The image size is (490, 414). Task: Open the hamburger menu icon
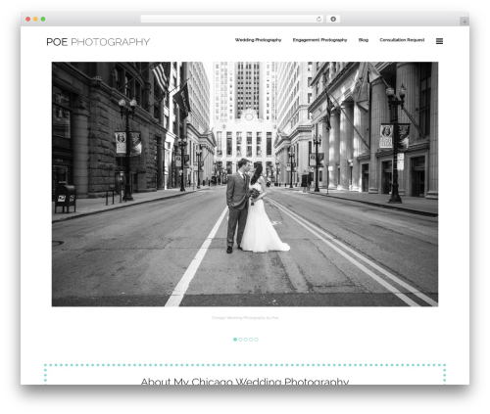click(x=439, y=41)
